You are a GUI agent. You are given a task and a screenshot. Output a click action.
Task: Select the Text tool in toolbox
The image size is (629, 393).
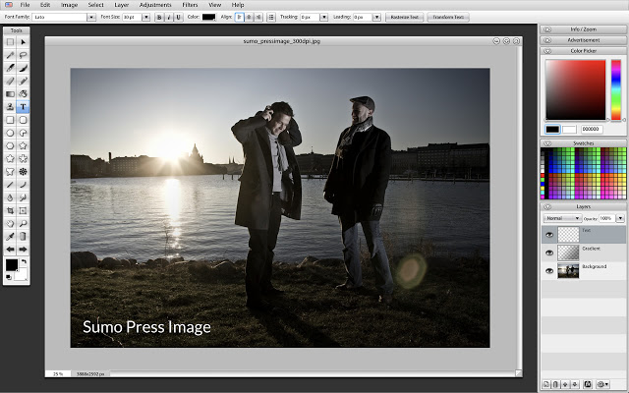coord(23,106)
